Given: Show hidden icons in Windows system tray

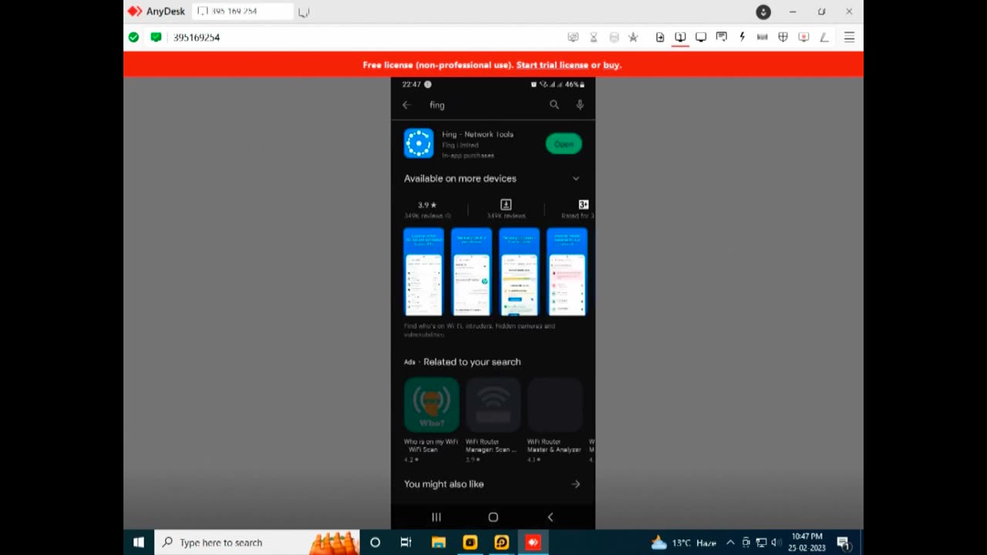Looking at the screenshot, I should point(730,543).
